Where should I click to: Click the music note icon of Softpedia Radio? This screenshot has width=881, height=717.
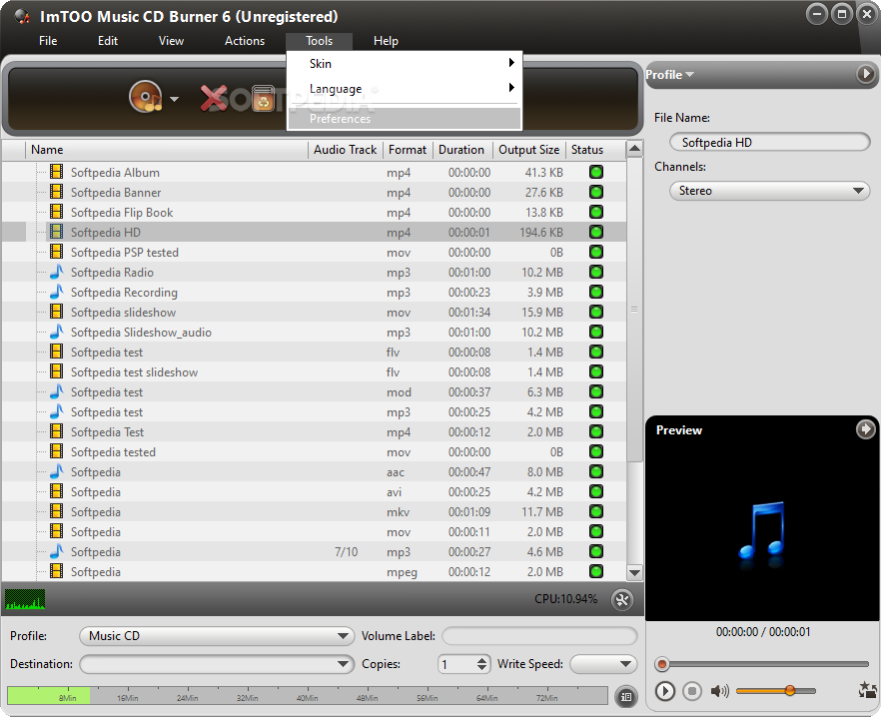coord(56,272)
